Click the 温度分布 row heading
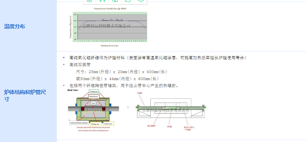 click(15, 26)
